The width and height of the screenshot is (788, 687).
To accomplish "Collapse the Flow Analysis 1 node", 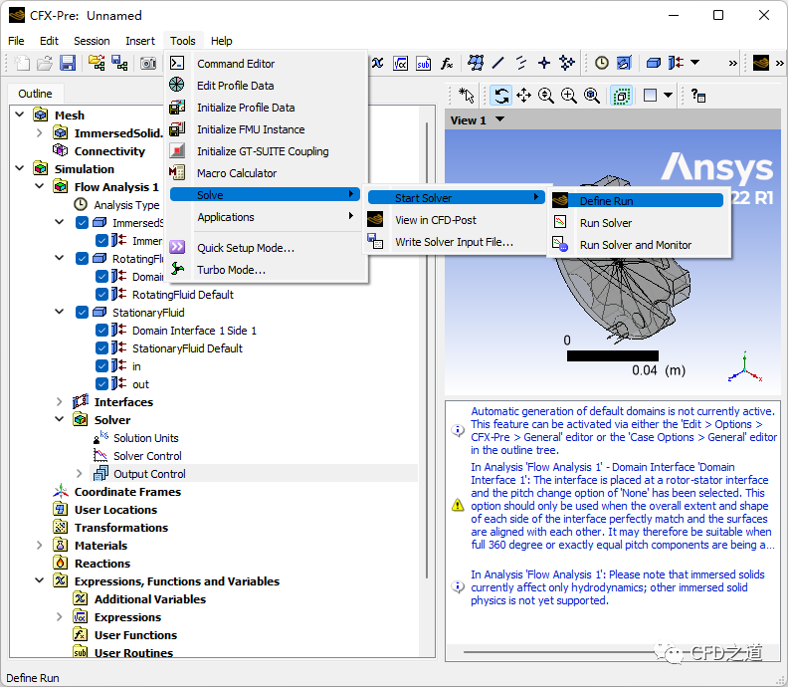I will pos(40,186).
